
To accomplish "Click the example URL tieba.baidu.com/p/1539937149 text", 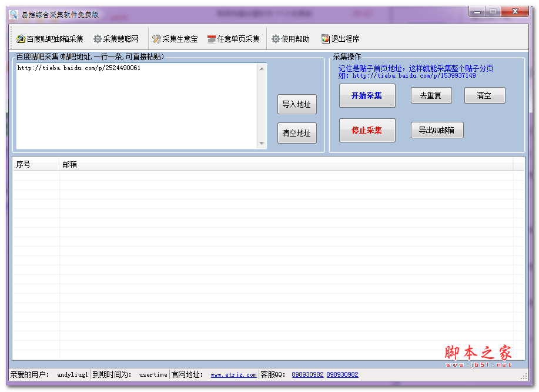I will [x=414, y=75].
